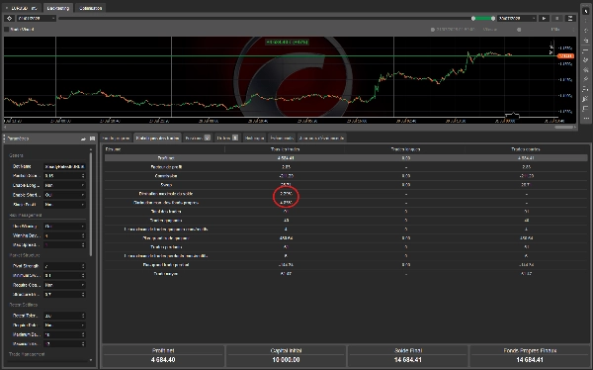Enable the Mode Visuel checkbox
Viewport: 593px width, 370px height.
click(7, 29)
